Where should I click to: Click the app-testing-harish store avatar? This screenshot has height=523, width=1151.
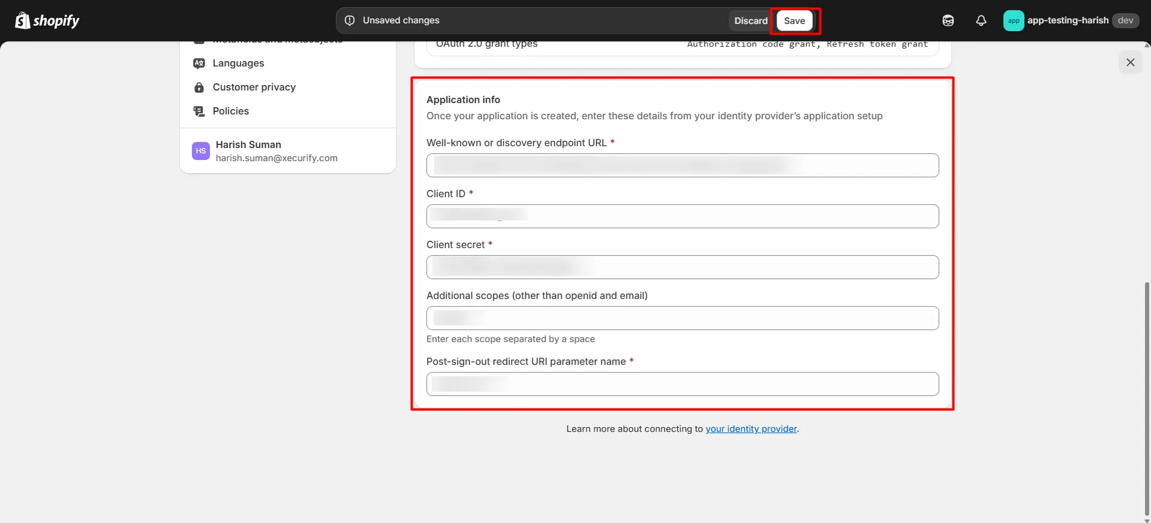coord(1013,20)
